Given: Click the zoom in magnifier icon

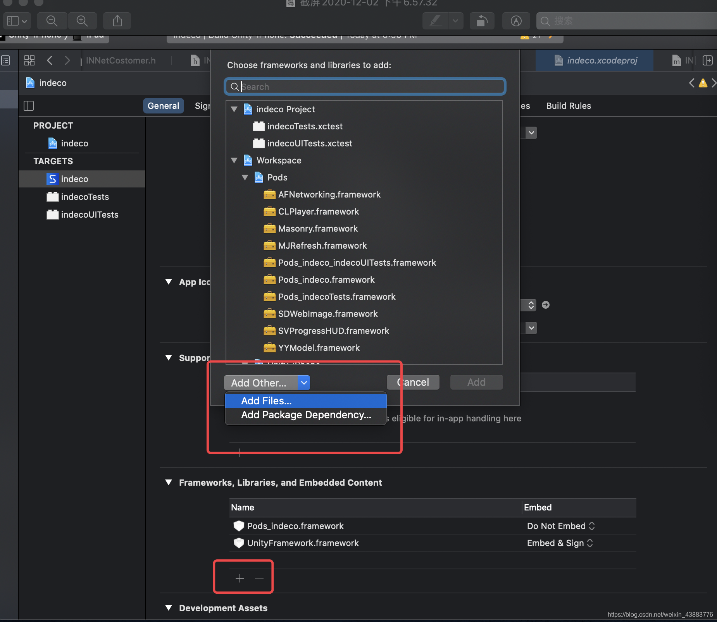Looking at the screenshot, I should coord(82,21).
